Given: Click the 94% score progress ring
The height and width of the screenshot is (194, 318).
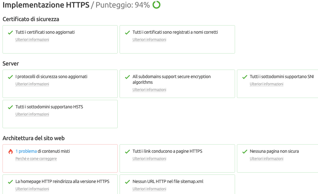Looking at the screenshot, I should (x=156, y=5).
